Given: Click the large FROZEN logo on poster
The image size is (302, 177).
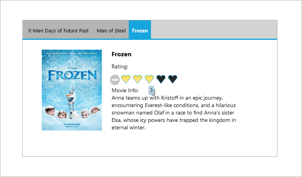Looking at the screenshot, I should click(x=72, y=75).
